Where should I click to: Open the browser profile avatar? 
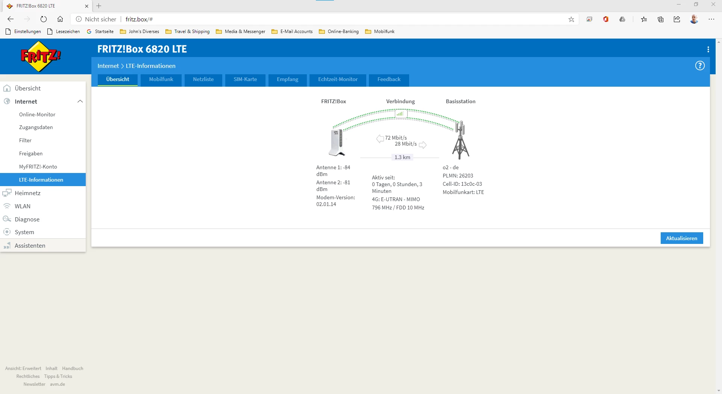(694, 19)
